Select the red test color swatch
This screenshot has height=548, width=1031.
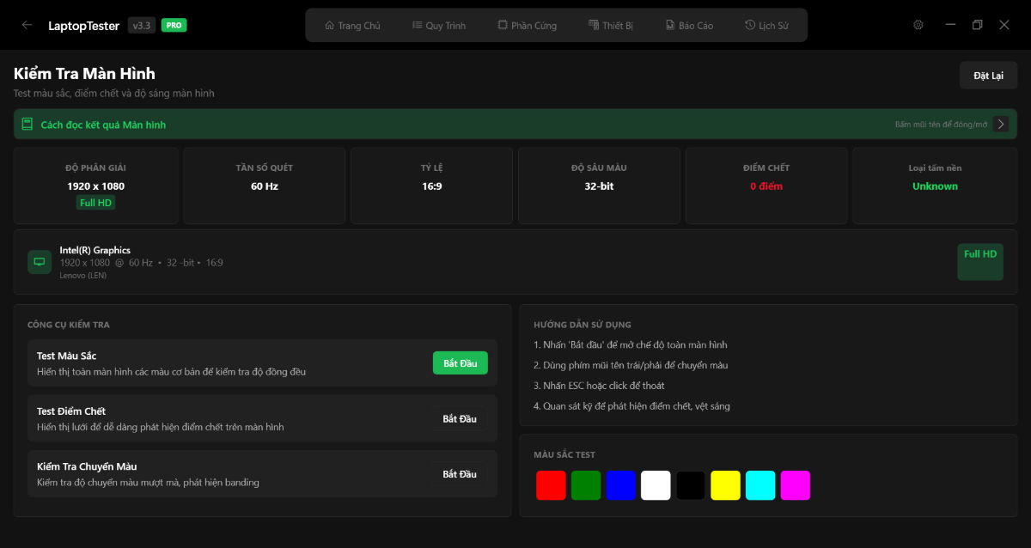pos(551,485)
